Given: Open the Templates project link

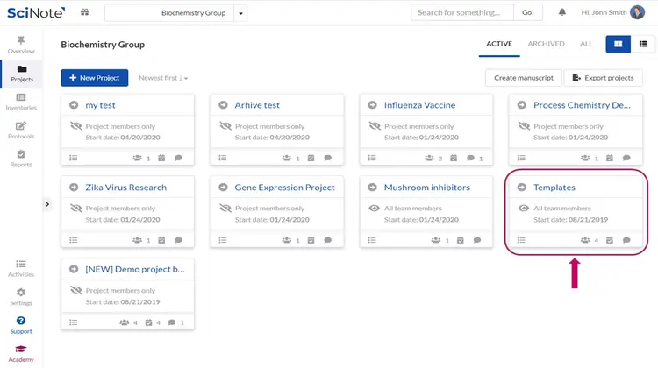Looking at the screenshot, I should click(554, 188).
